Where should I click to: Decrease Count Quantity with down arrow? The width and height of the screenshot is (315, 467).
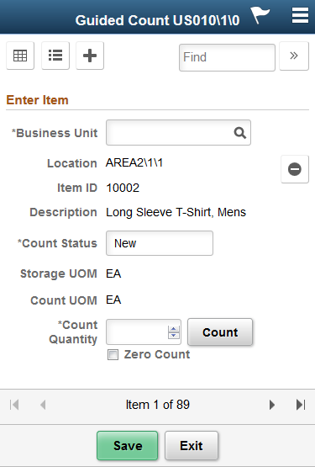pyautogui.click(x=174, y=336)
